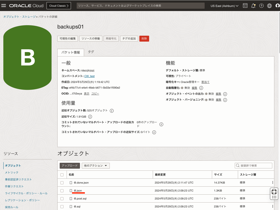Check the @.json row checkbox
This screenshot has height=210, width=280.
(62, 191)
